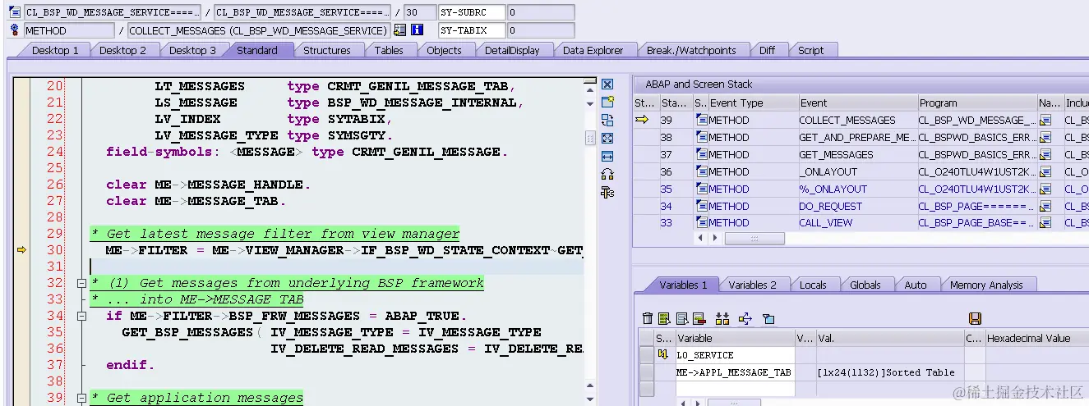Viewport: 1089px width, 406px height.
Task: Click the new tool icon with star
Action: [x=607, y=102]
